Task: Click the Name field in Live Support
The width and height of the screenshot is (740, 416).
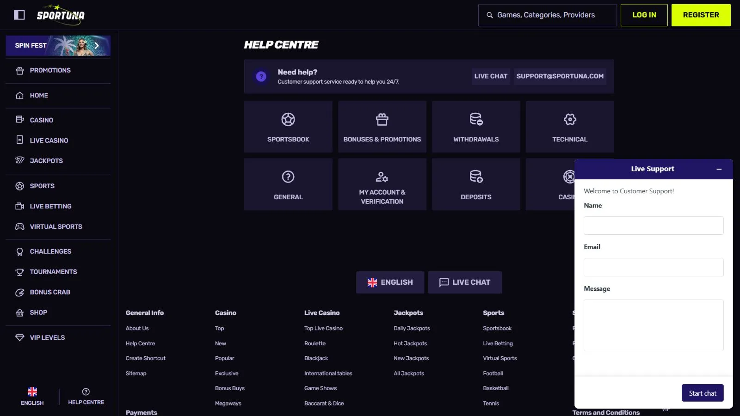Action: [x=653, y=226]
